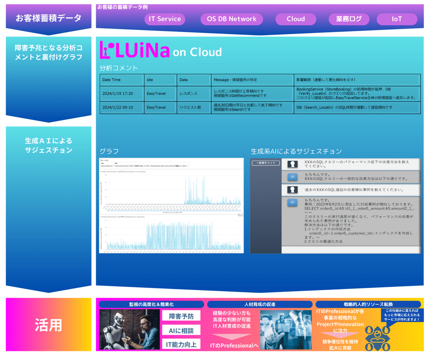Click the team collaboration icon at bottom right
The width and height of the screenshot is (427, 356).
click(378, 337)
